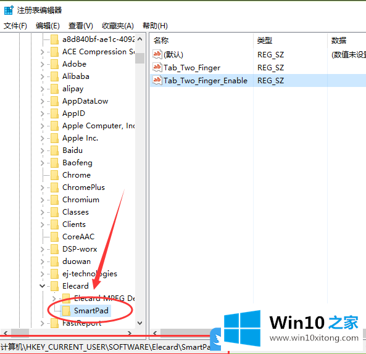Expand the Elecard MPEG De subkey node
366x354 pixels.
(x=54, y=298)
